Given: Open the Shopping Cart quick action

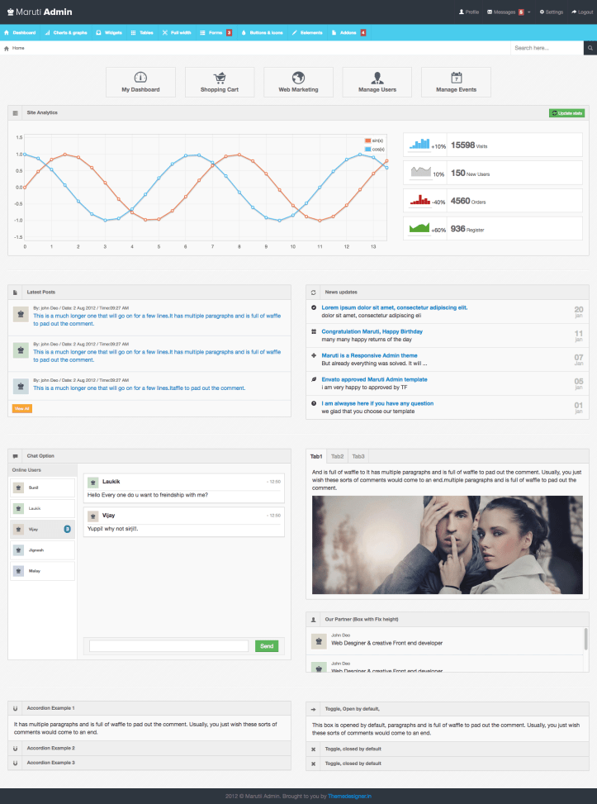Looking at the screenshot, I should [x=220, y=82].
